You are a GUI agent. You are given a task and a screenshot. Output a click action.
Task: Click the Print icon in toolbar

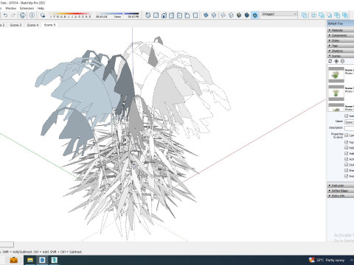tap(23, 15)
